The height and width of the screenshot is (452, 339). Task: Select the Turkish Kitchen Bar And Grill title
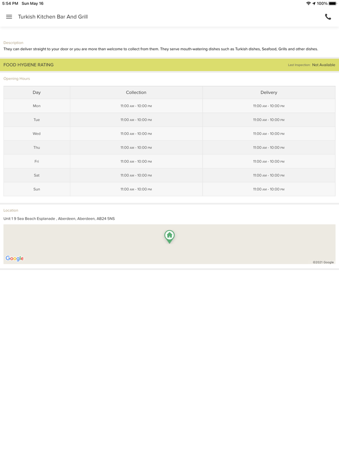click(53, 17)
